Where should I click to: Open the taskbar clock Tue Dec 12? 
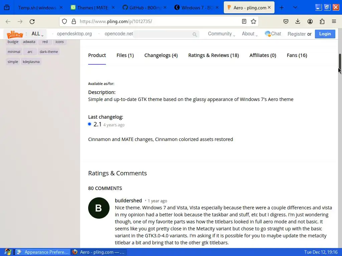[x=321, y=252]
